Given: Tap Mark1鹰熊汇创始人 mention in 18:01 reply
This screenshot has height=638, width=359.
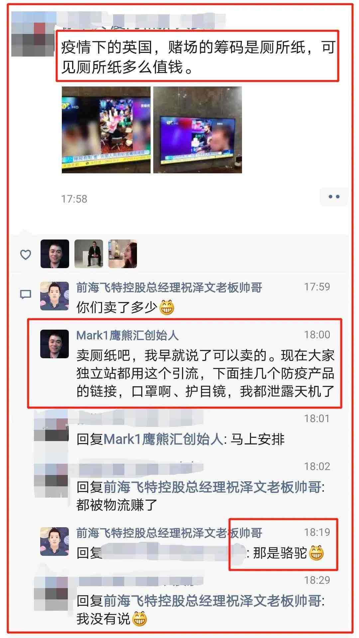Looking at the screenshot, I should (163, 439).
